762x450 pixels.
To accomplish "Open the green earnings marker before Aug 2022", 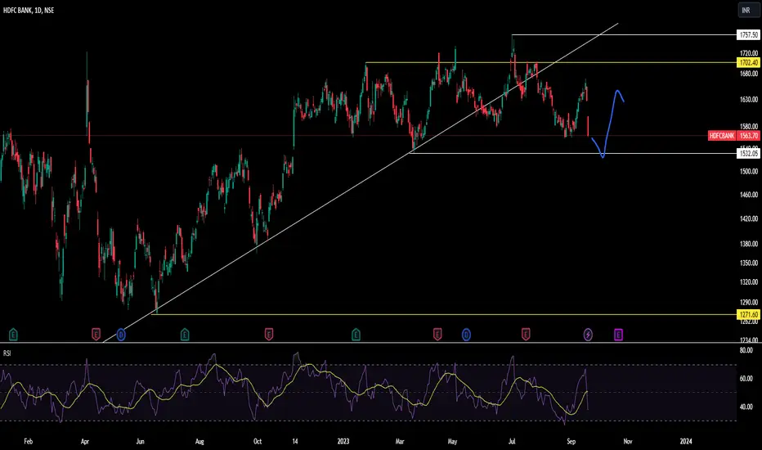I will click(x=185, y=334).
